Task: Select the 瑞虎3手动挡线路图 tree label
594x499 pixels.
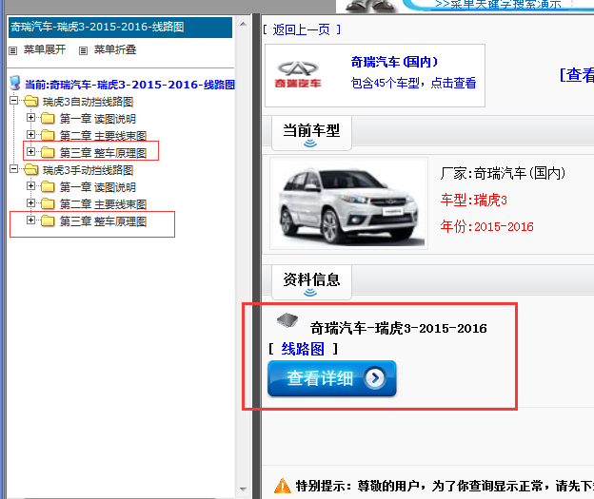Action: point(88,170)
